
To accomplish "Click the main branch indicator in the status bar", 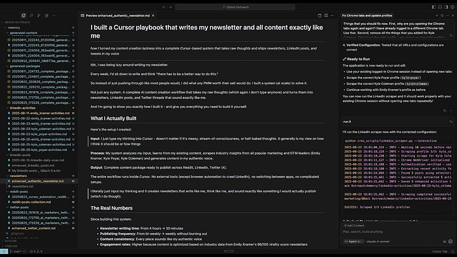I will pos(16,251).
